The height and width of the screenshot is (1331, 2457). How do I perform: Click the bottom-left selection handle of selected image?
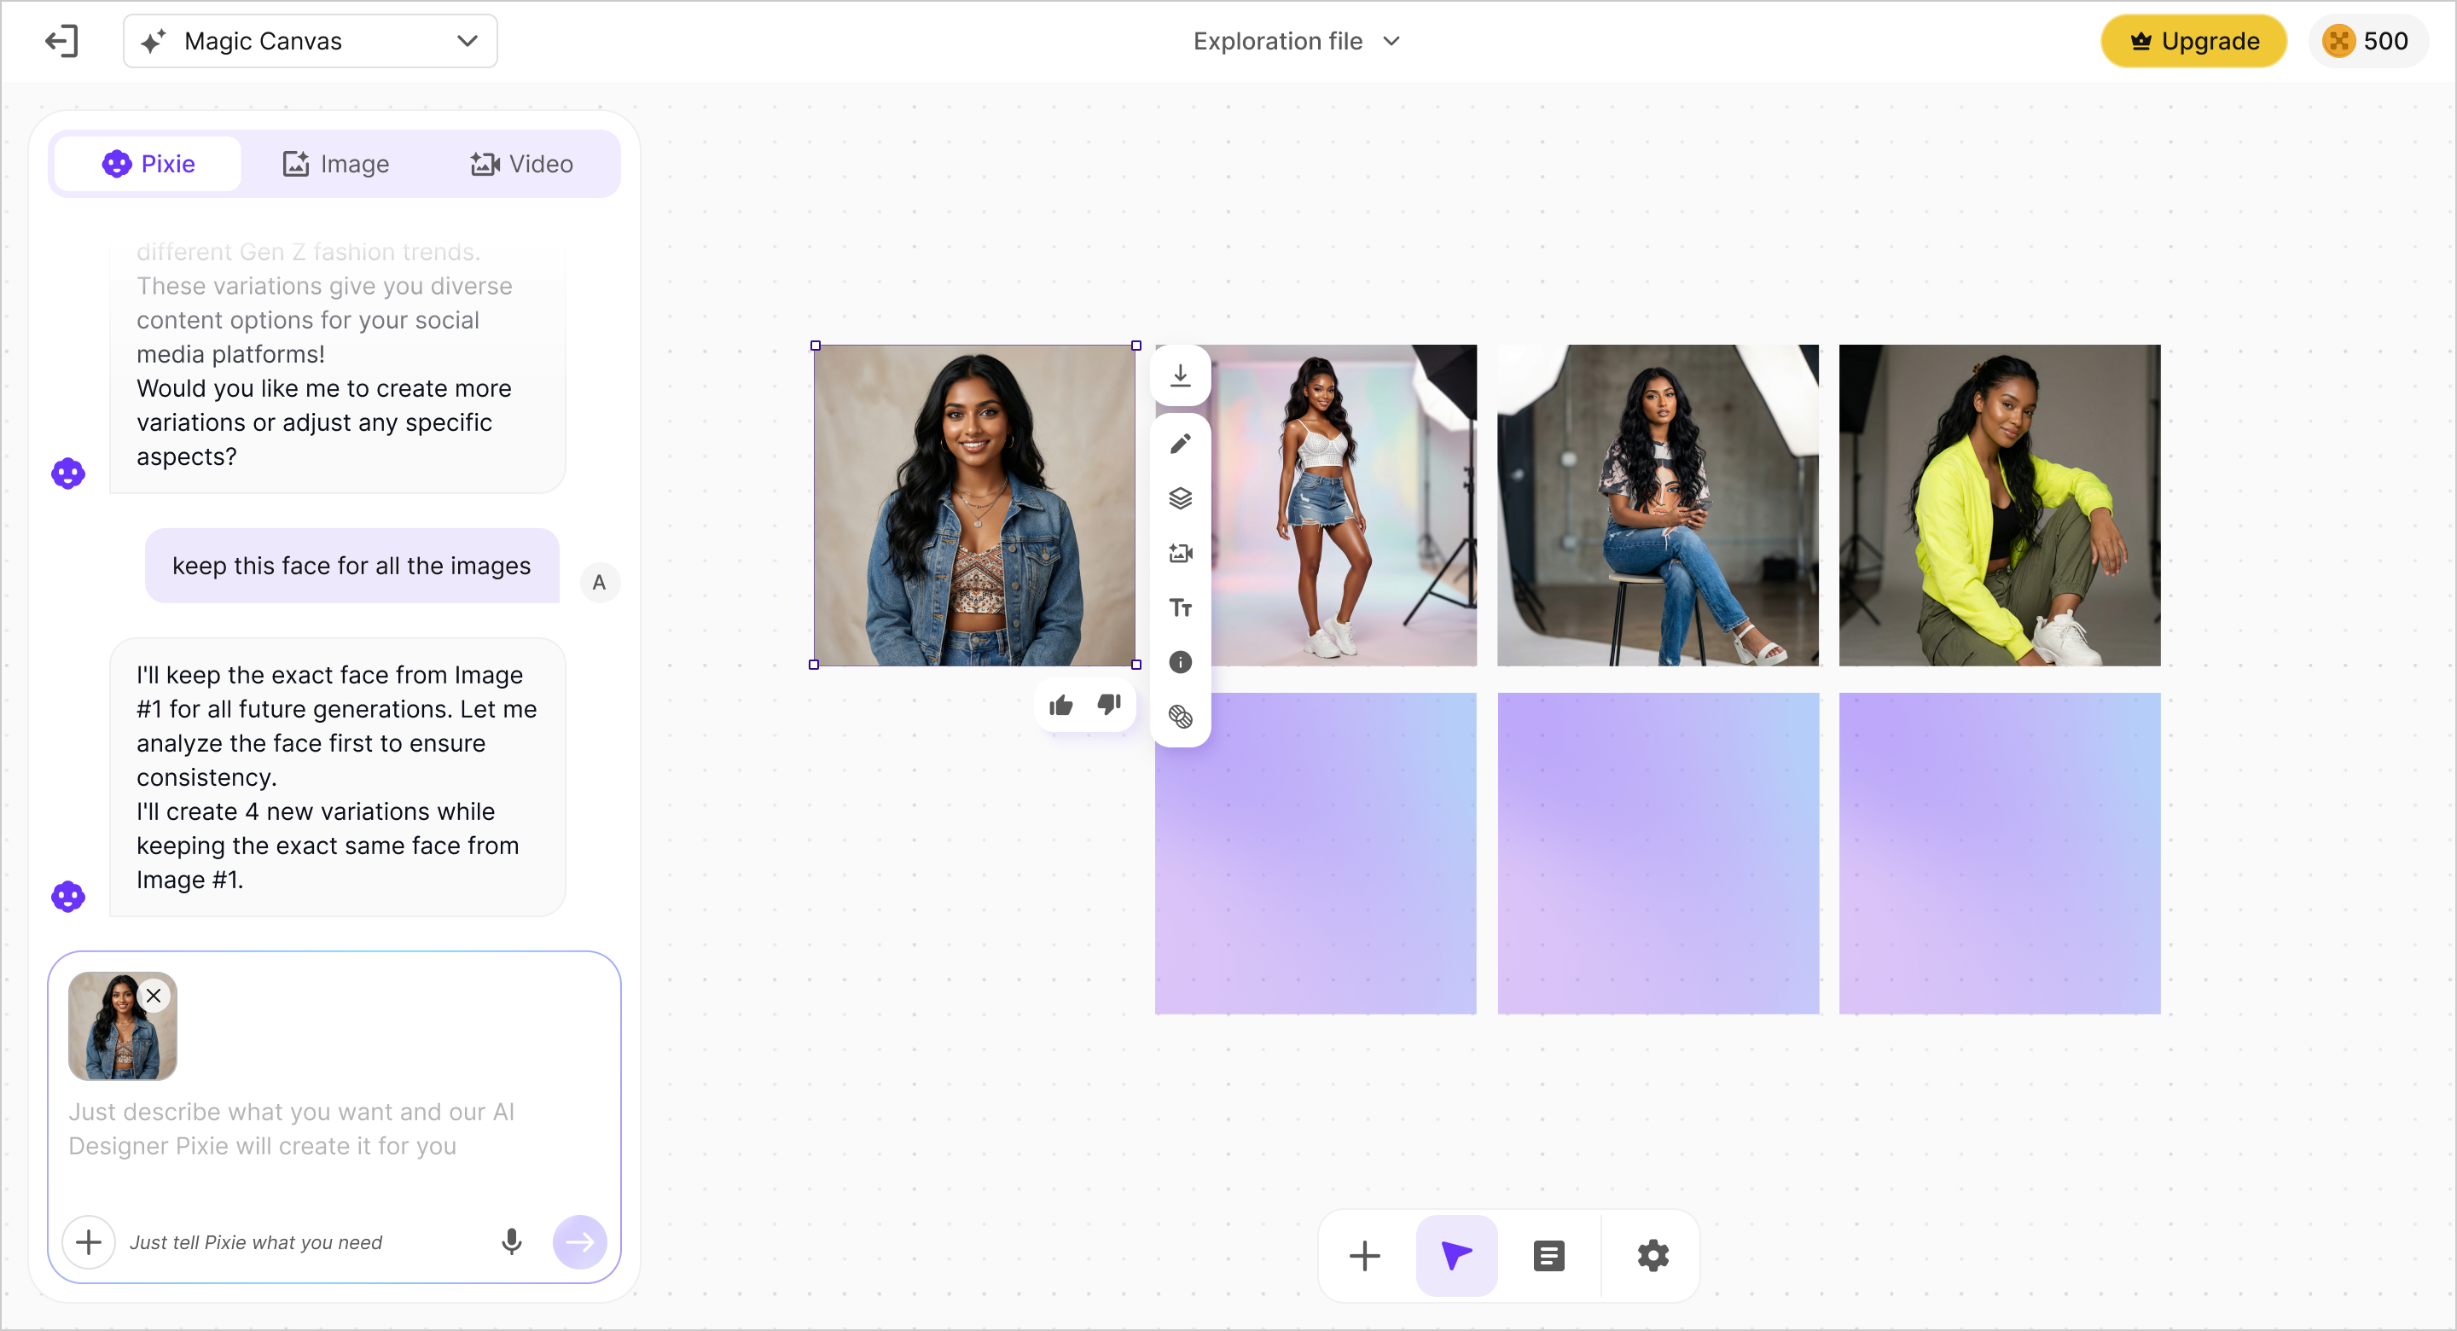[815, 665]
